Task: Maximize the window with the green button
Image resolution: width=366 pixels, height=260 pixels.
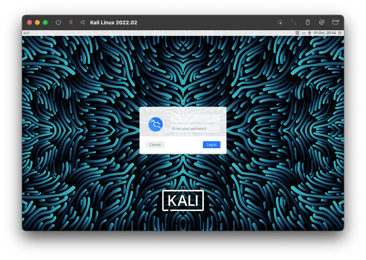Action: 45,23
